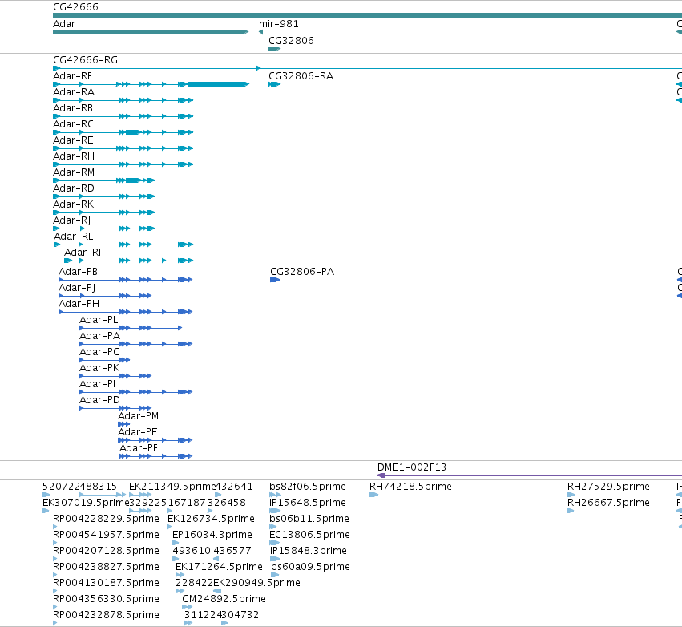682x627 pixels.
Task: Select protein Adar-PC label
Action: (99, 353)
